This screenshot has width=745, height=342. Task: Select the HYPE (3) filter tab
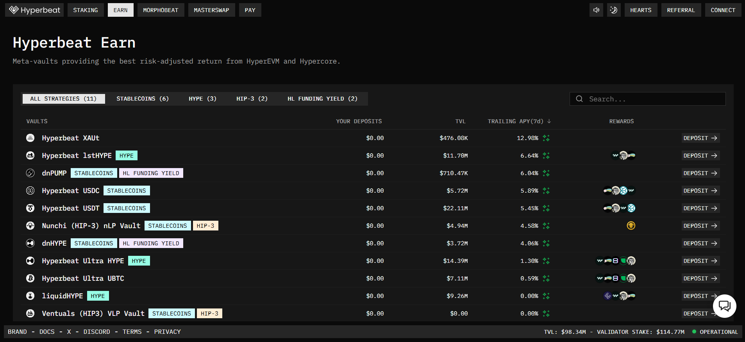click(x=202, y=99)
